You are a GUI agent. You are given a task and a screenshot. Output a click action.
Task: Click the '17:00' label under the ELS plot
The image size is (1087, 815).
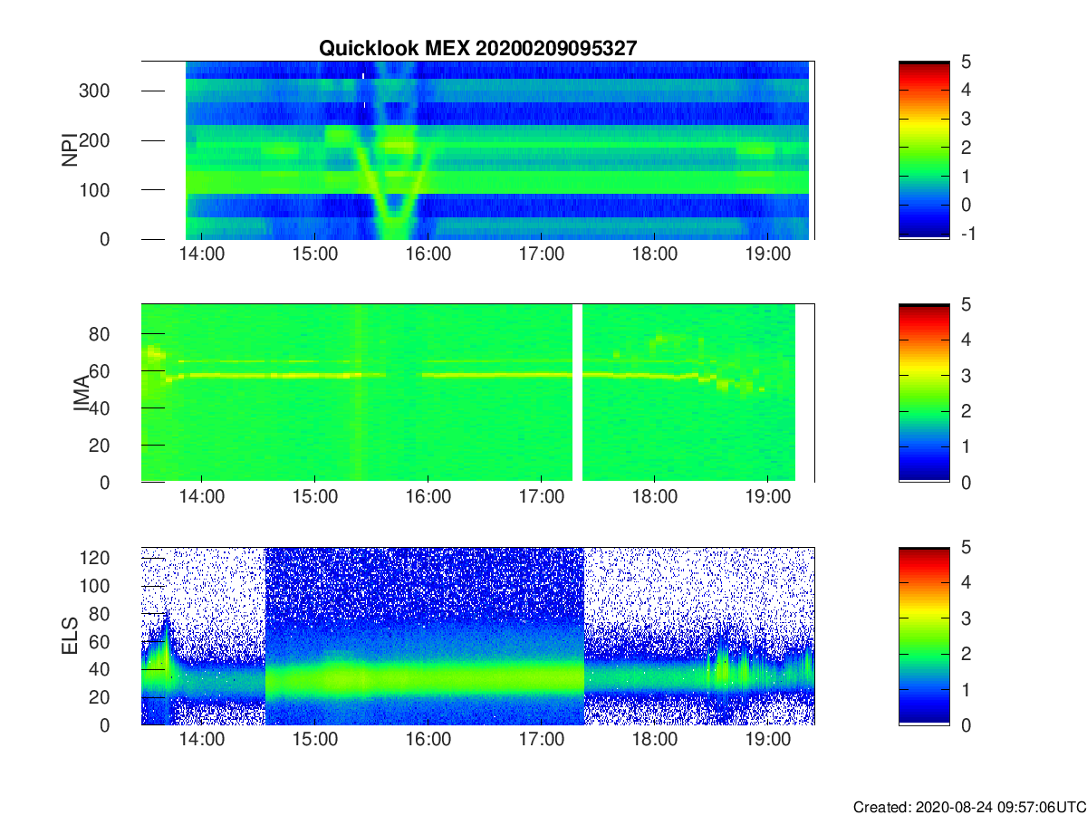tap(541, 740)
